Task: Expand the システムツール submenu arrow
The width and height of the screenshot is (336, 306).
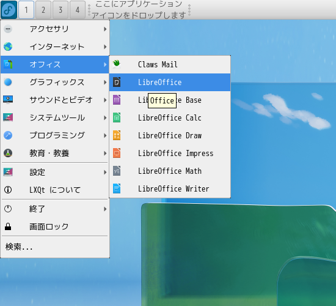Action: (105, 118)
